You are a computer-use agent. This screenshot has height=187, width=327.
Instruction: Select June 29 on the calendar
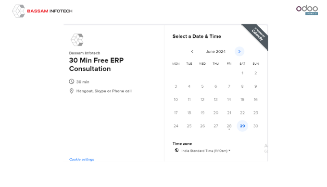[x=242, y=126]
